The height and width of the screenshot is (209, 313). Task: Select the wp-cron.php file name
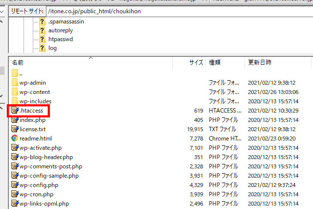(37, 194)
